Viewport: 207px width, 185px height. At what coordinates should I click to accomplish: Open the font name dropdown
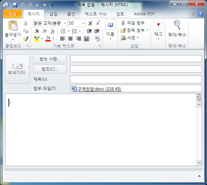65,23
